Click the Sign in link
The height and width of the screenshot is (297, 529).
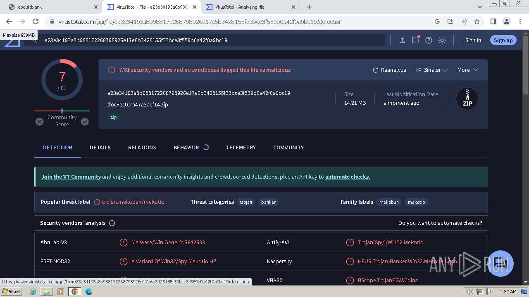(473, 40)
